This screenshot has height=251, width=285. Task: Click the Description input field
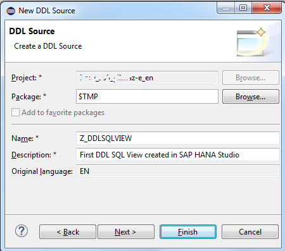[x=178, y=155]
